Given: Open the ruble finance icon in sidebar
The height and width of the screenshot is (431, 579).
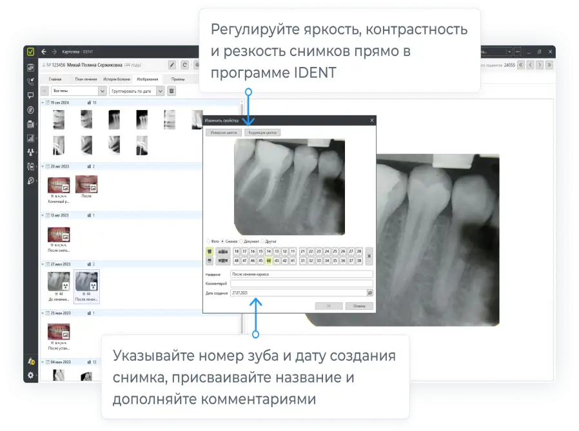Looking at the screenshot, I should 30,110.
